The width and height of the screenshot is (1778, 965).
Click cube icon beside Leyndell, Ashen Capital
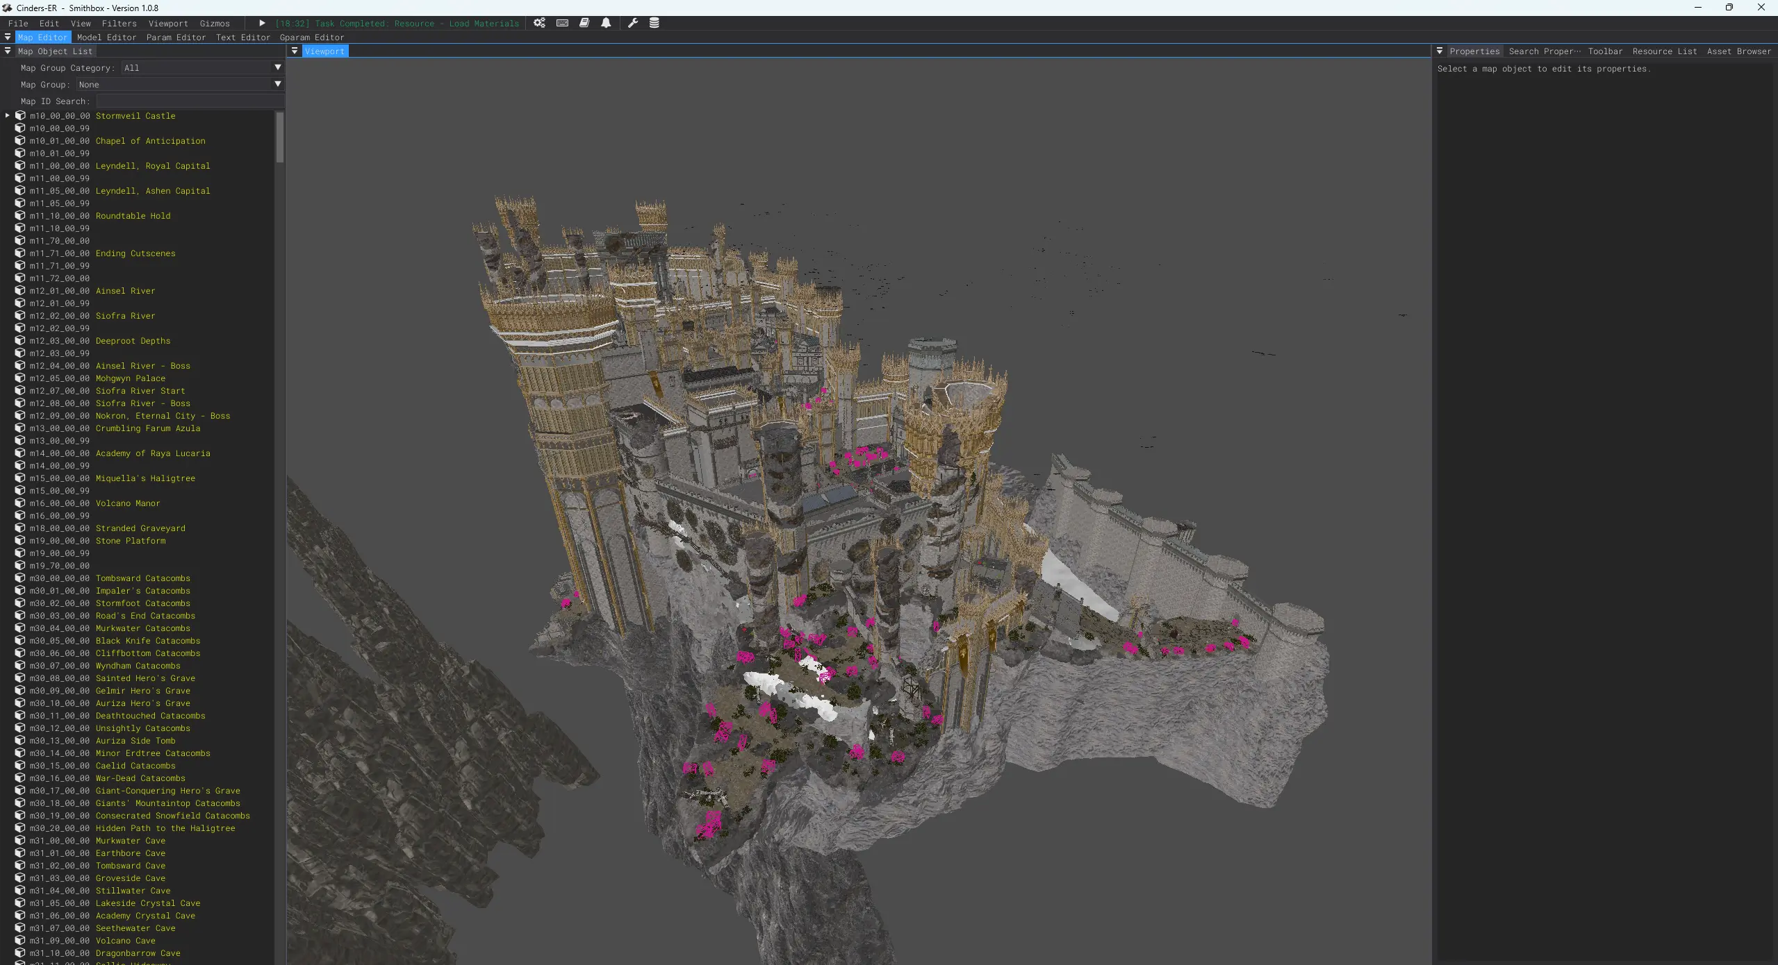(20, 191)
